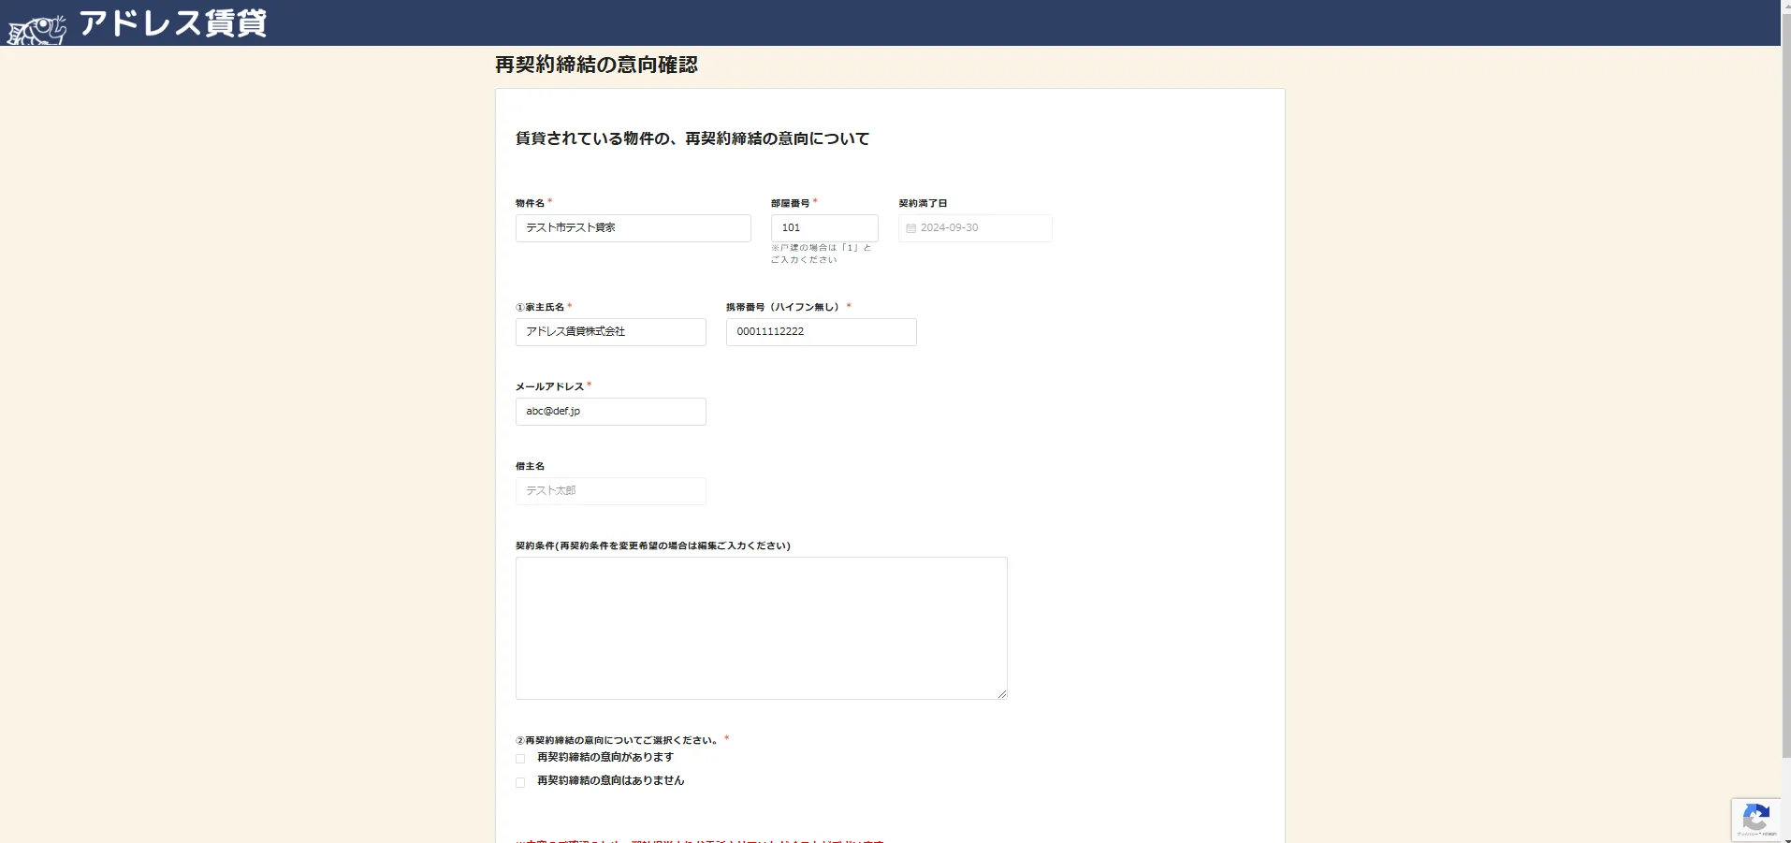This screenshot has width=1791, height=843.
Task: Click the reCAPTCHA badge icon
Action: pos(1755,820)
